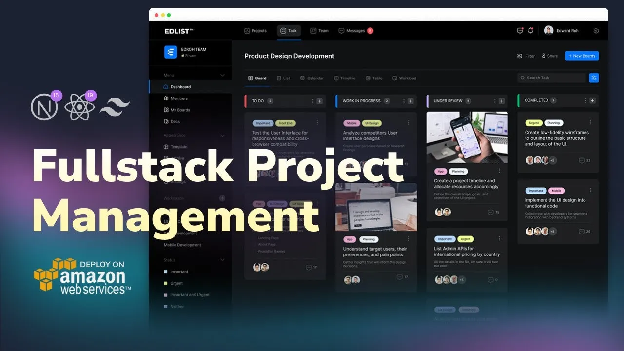Viewport: 624px width, 351px height.
Task: Collapse the Status section chevron
Action: coord(223,260)
